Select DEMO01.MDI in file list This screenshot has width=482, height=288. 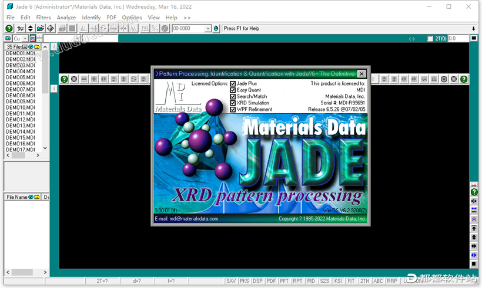pos(21,53)
